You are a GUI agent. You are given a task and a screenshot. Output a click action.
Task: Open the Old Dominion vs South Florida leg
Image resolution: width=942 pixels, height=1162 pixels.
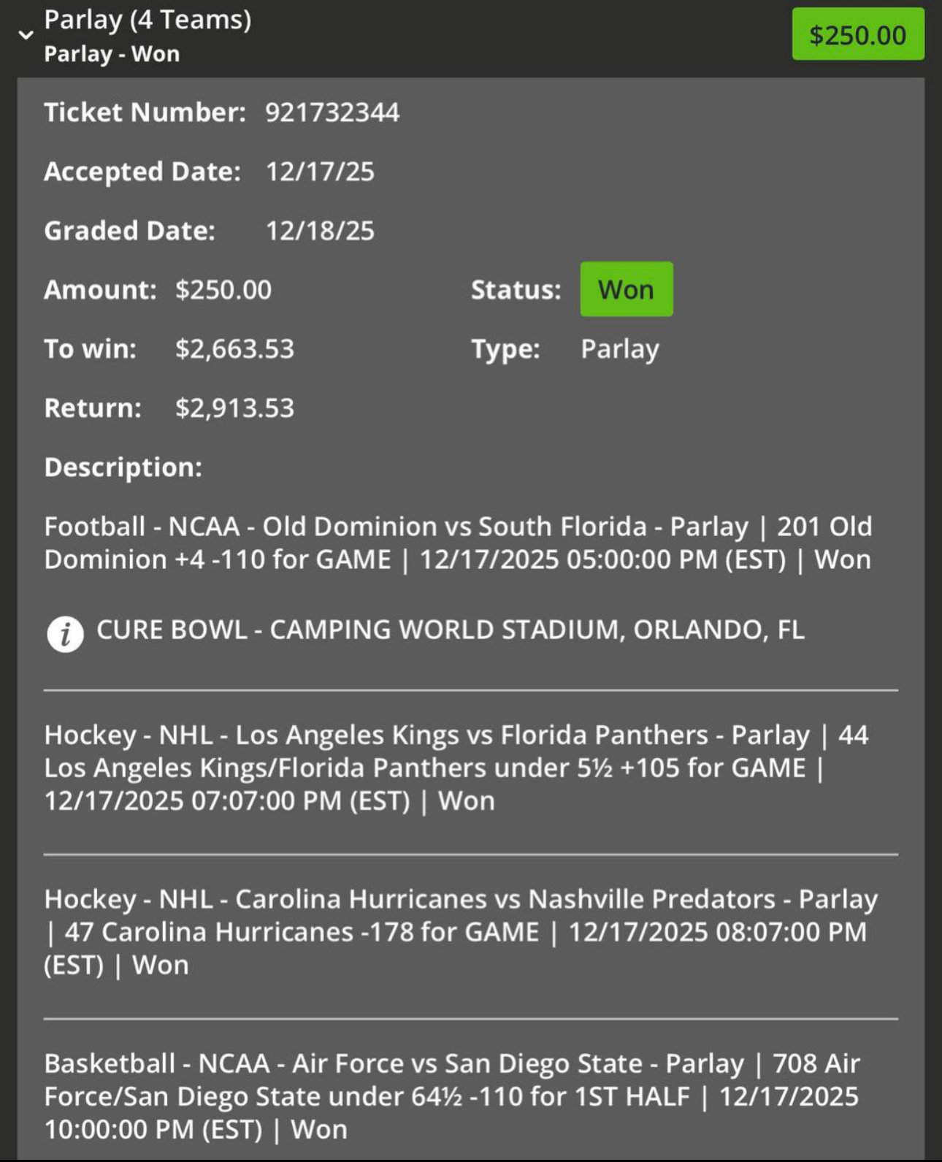[x=458, y=543]
